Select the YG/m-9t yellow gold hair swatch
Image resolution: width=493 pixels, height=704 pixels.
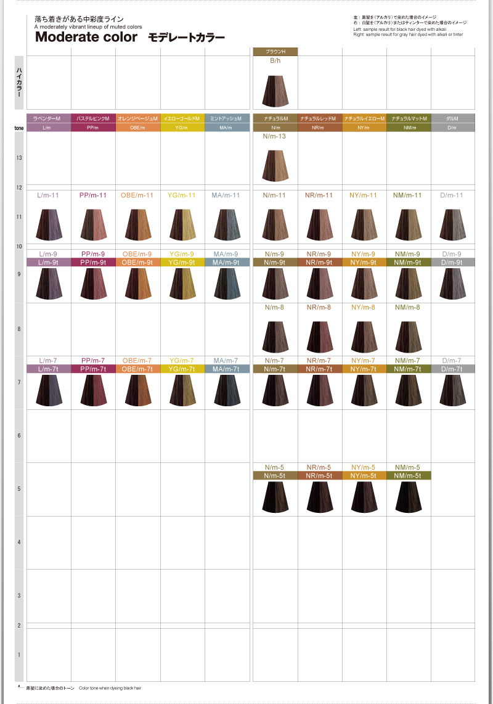[182, 284]
